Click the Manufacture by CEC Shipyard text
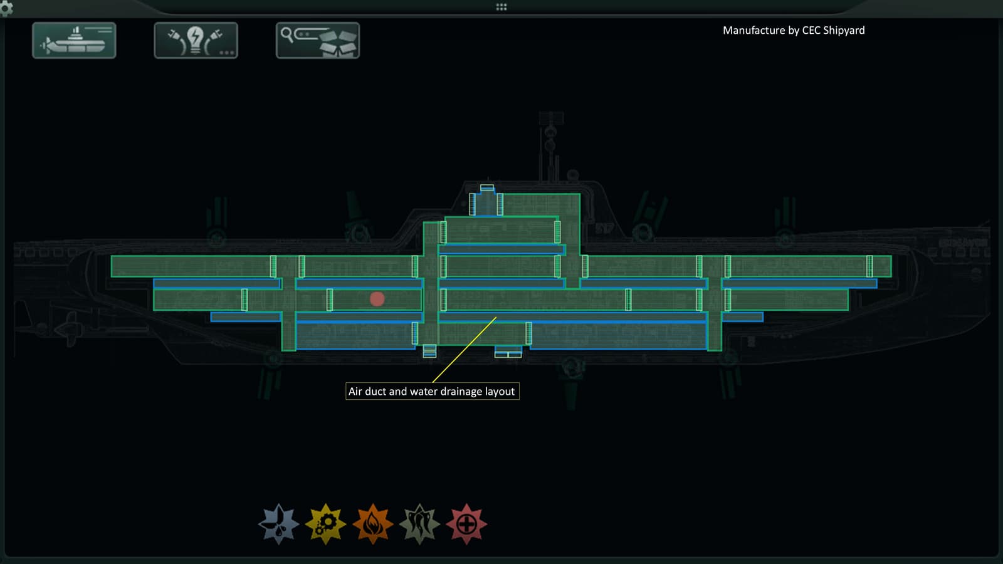The image size is (1003, 564). tap(794, 30)
